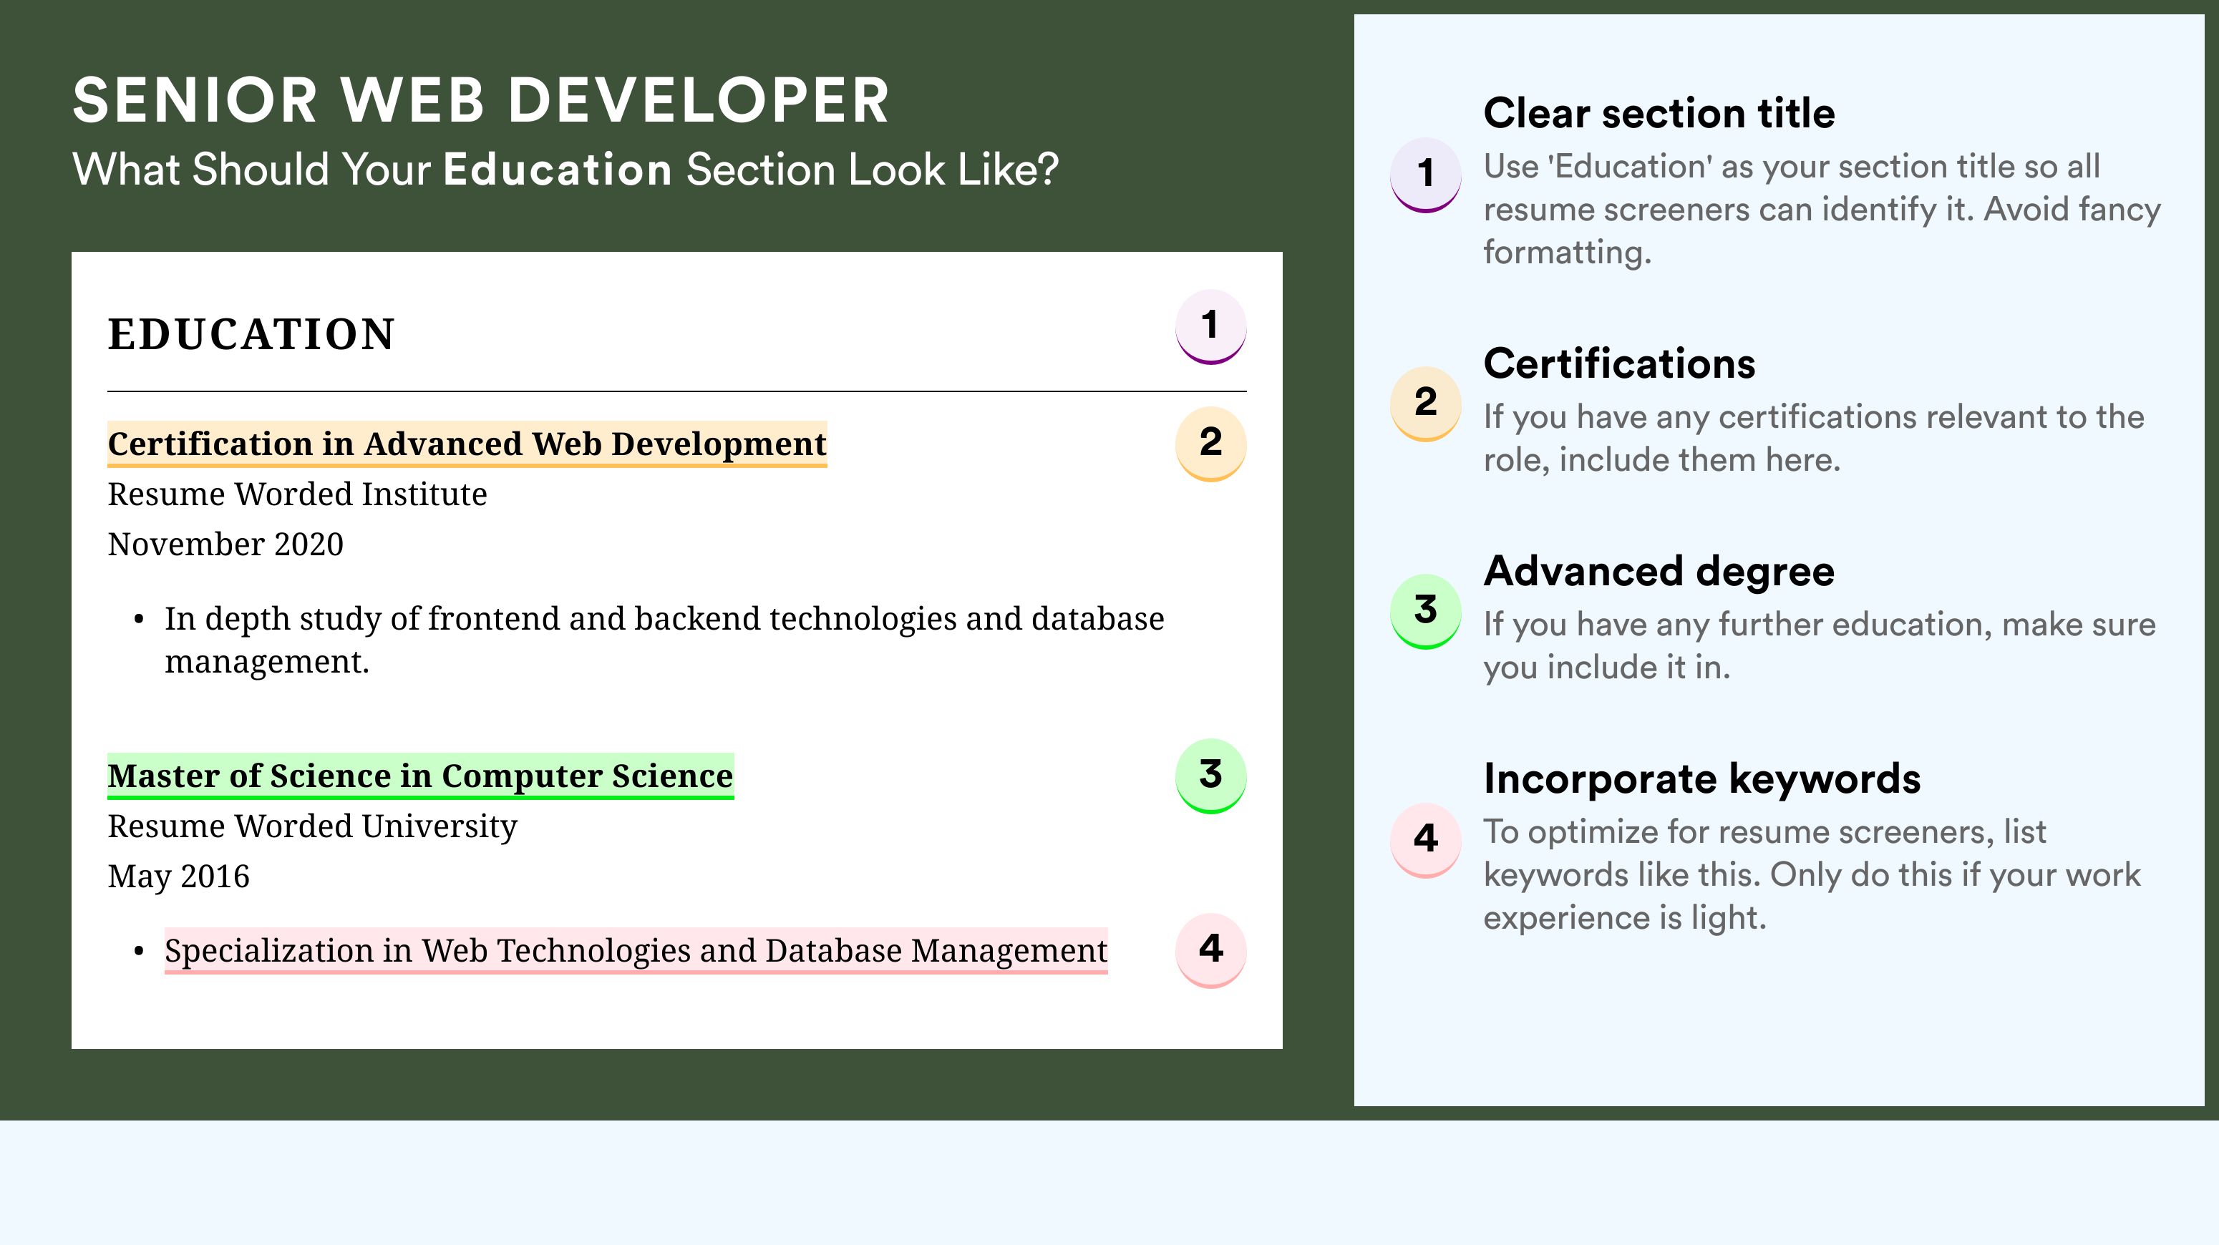The height and width of the screenshot is (1245, 2219).
Task: Click 'Resume Worded Institute' line
Action: click(x=297, y=494)
